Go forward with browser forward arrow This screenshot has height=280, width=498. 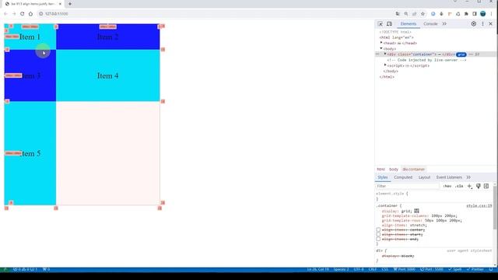point(14,14)
